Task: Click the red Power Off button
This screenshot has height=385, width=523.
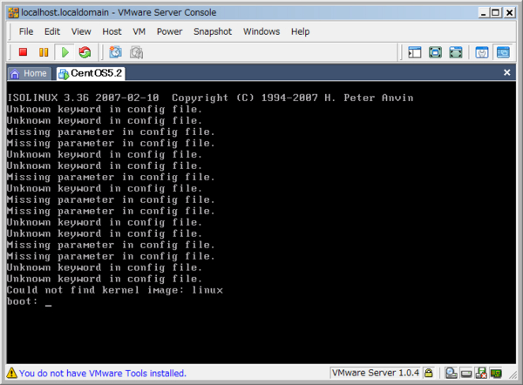Action: click(23, 52)
